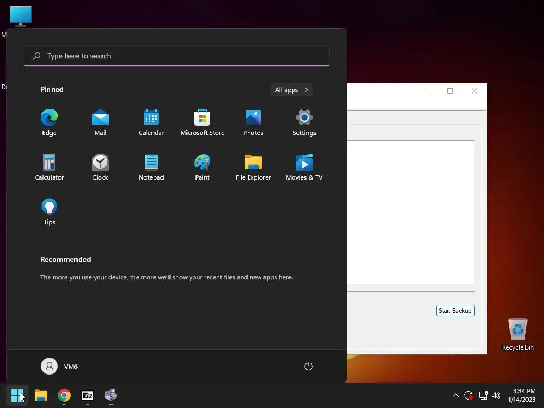Image resolution: width=544 pixels, height=408 pixels.
Task: Expand the All apps list
Action: (292, 90)
